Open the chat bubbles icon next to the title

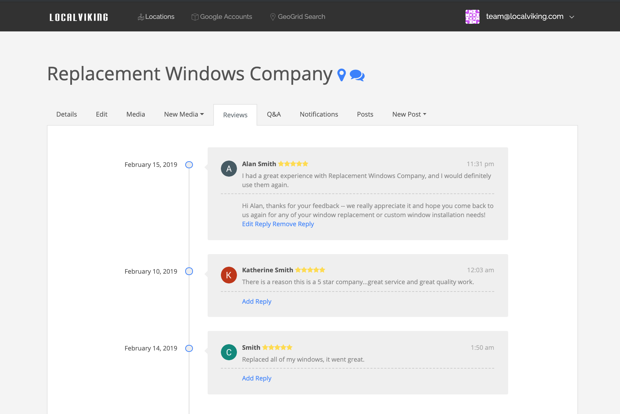click(357, 75)
